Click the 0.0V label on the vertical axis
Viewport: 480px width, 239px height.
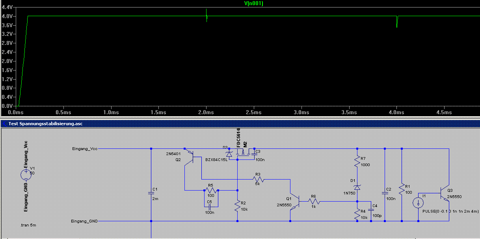pos(7,106)
